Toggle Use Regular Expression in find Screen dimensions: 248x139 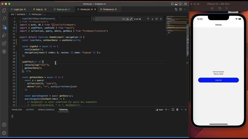[x=131, y=19]
